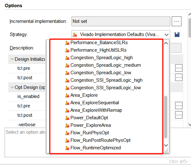The height and width of the screenshot is (165, 191).
Task: Click lock icon beside Congestion_SpreadLogic_medium
Action: click(67, 65)
